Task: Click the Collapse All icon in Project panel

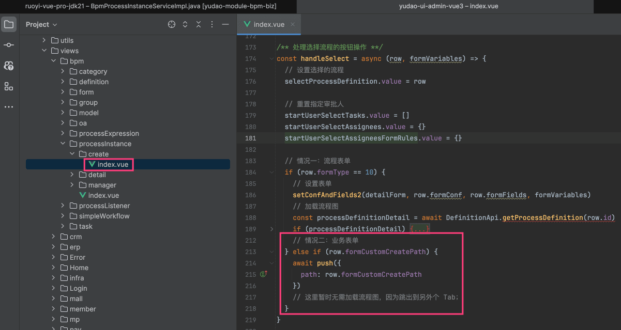Action: (x=199, y=24)
